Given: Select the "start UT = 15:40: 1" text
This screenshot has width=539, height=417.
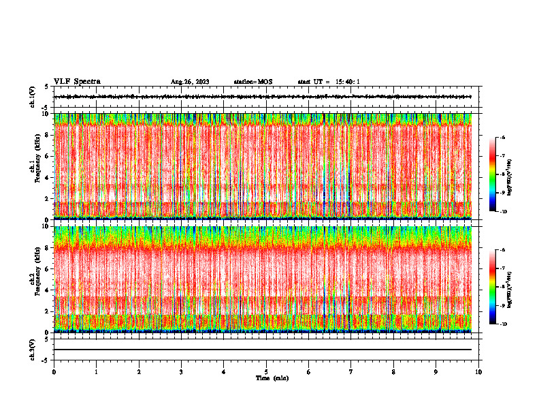Looking at the screenshot, I should coord(329,82).
